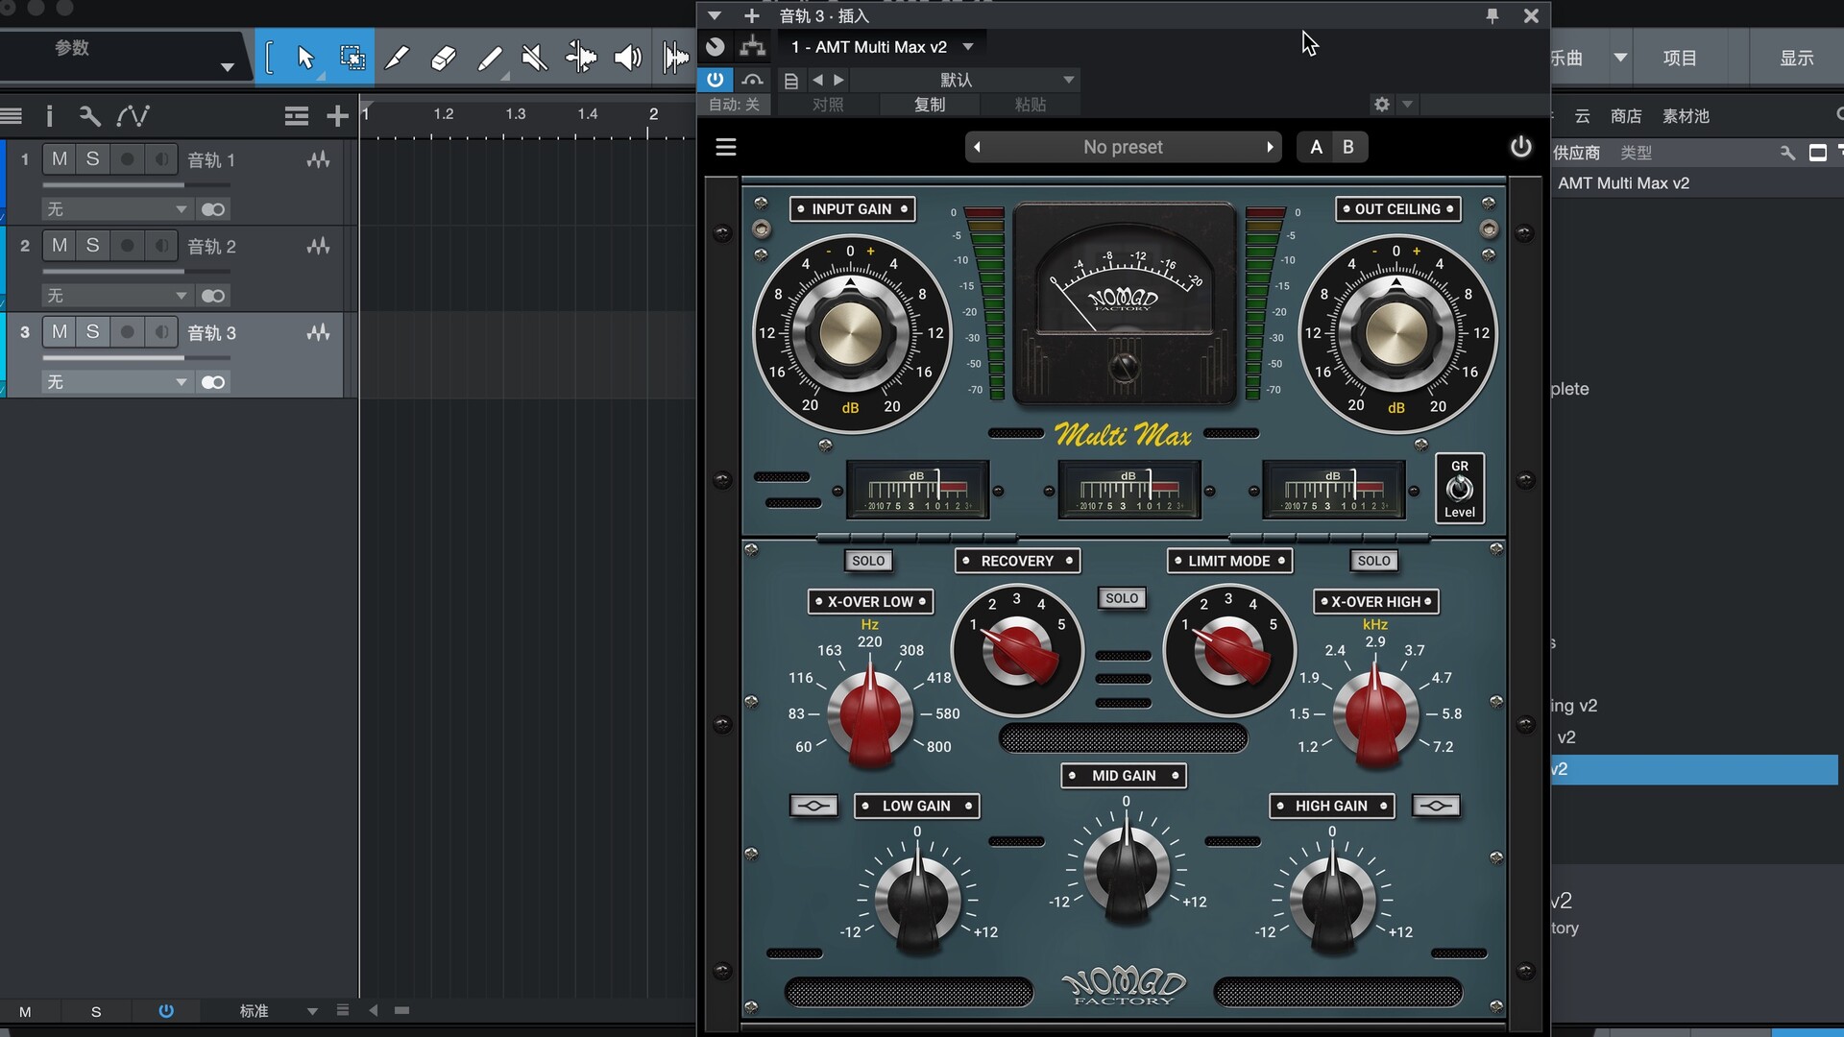Click 对照 compare button
The height and width of the screenshot is (1037, 1844).
(828, 104)
